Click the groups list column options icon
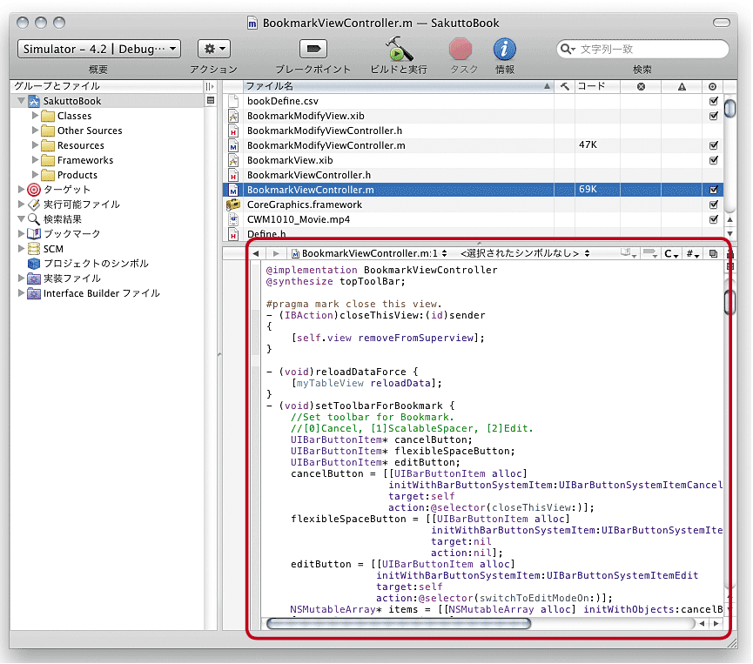This screenshot has height=664, width=753. pos(210,86)
